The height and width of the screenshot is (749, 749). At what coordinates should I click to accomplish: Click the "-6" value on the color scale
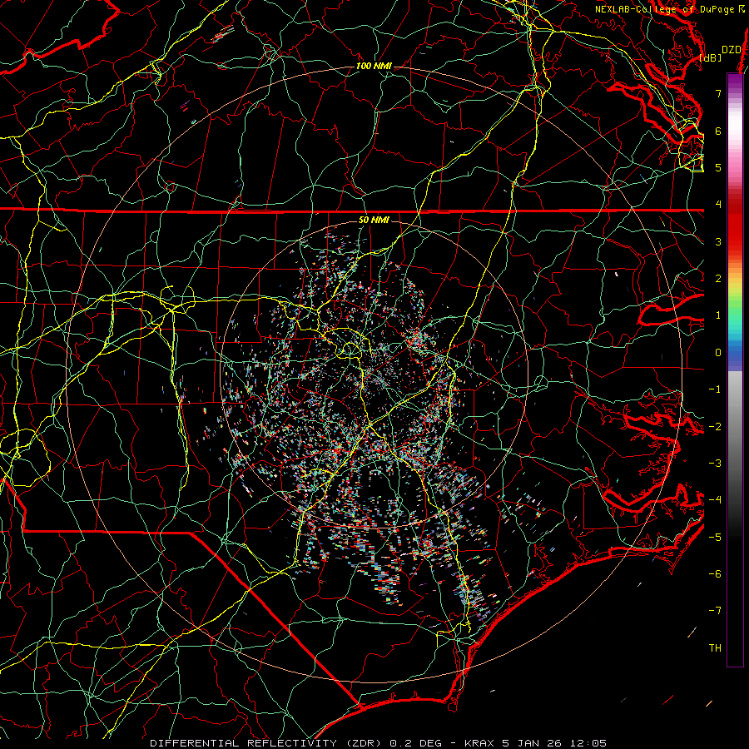(x=715, y=574)
